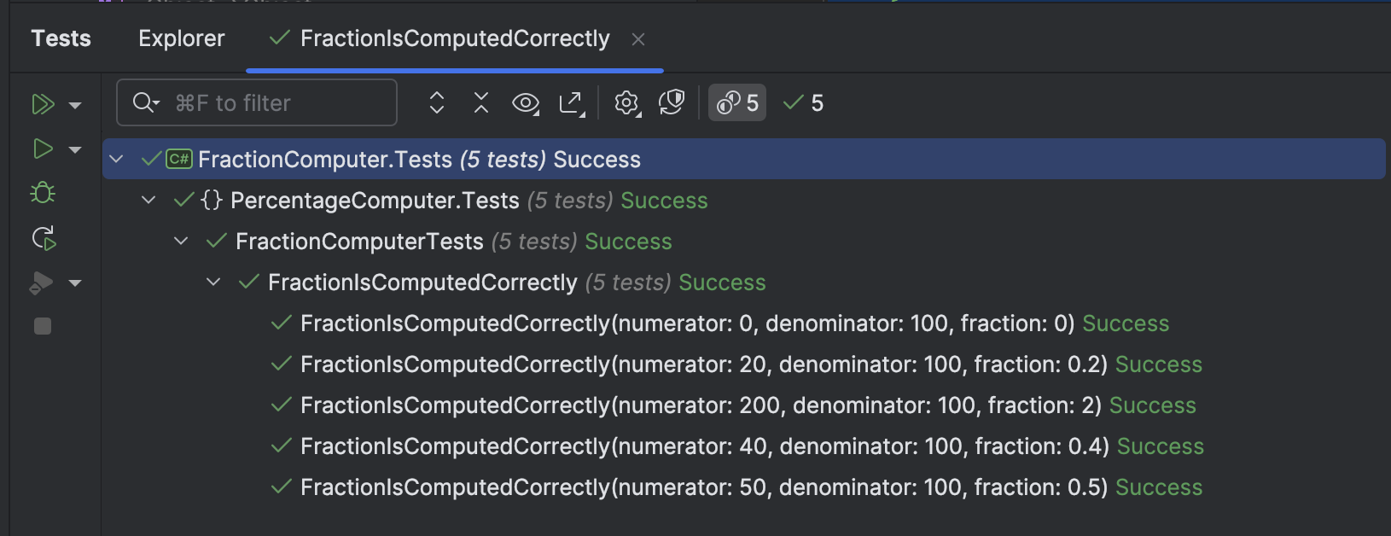Collapse the FractionComputerTests class node

click(x=181, y=242)
